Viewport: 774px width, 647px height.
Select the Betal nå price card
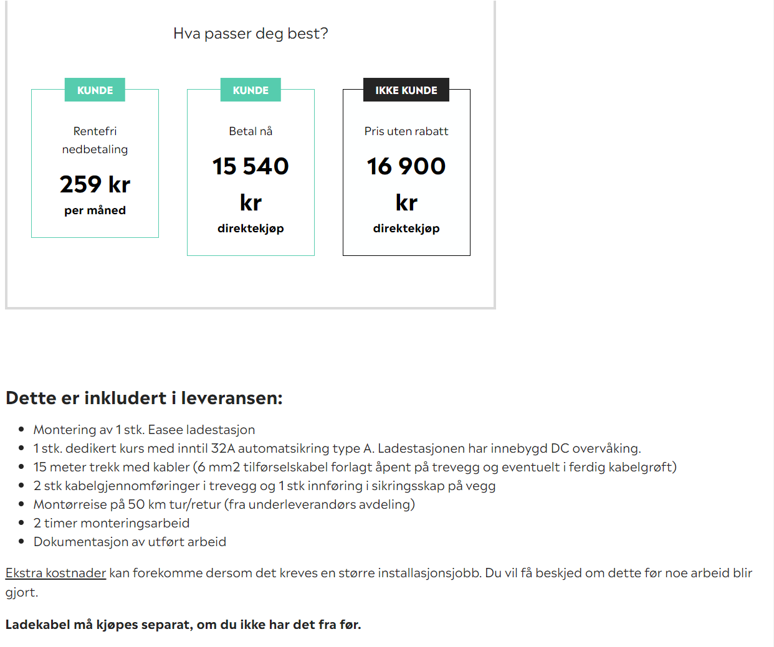tap(251, 172)
